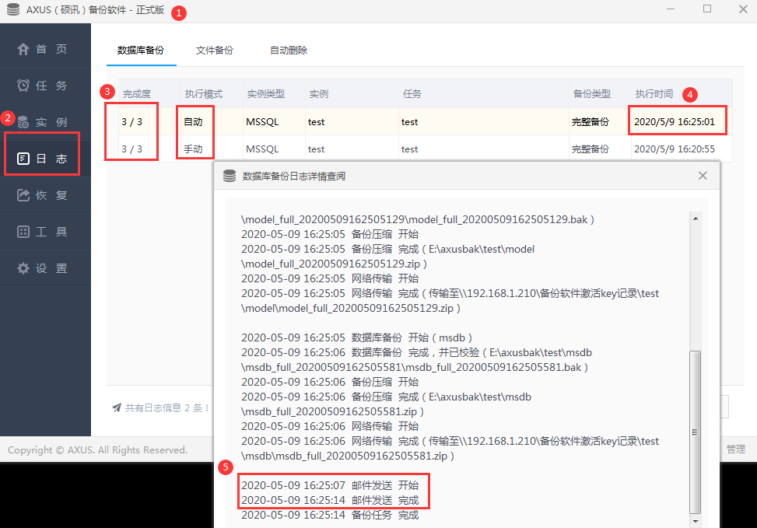Click Copyright © AXUS footer text
This screenshot has width=757, height=528.
(97, 449)
